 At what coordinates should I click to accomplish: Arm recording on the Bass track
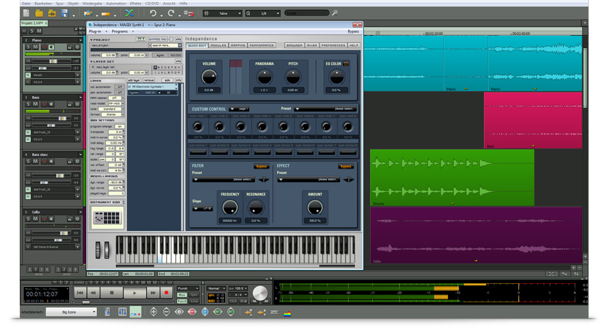[44, 104]
